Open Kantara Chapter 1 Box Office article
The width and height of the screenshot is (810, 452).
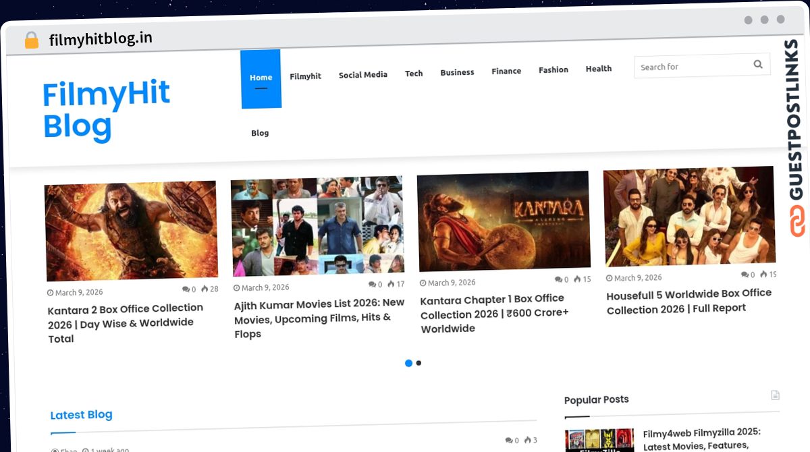[x=495, y=314]
